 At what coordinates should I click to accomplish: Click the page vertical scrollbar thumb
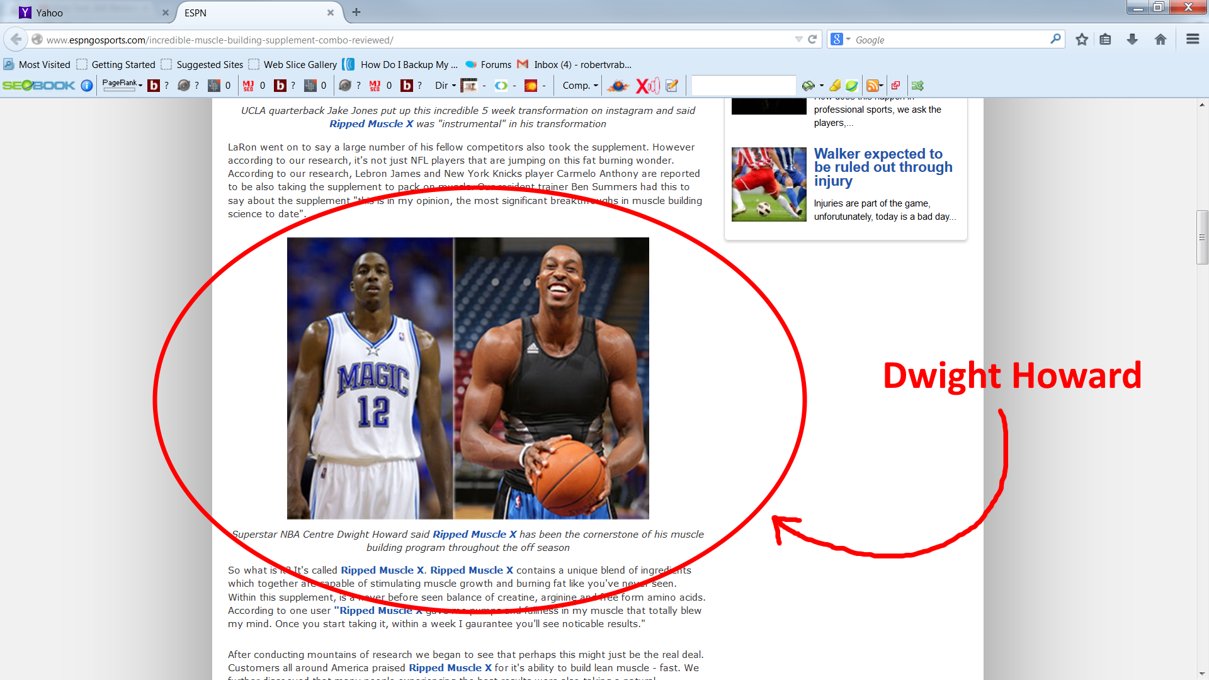tap(1202, 237)
